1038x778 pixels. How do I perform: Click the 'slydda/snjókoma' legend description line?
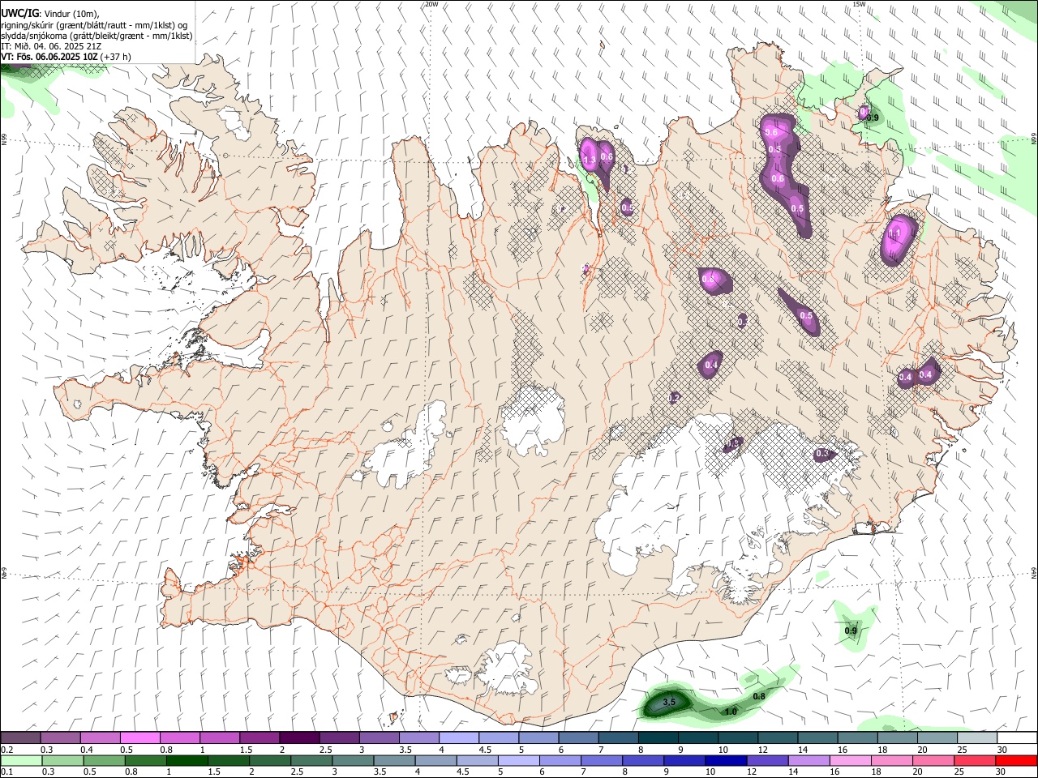pos(97,36)
